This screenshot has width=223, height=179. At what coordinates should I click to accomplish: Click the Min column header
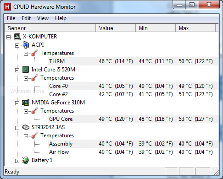click(156, 28)
